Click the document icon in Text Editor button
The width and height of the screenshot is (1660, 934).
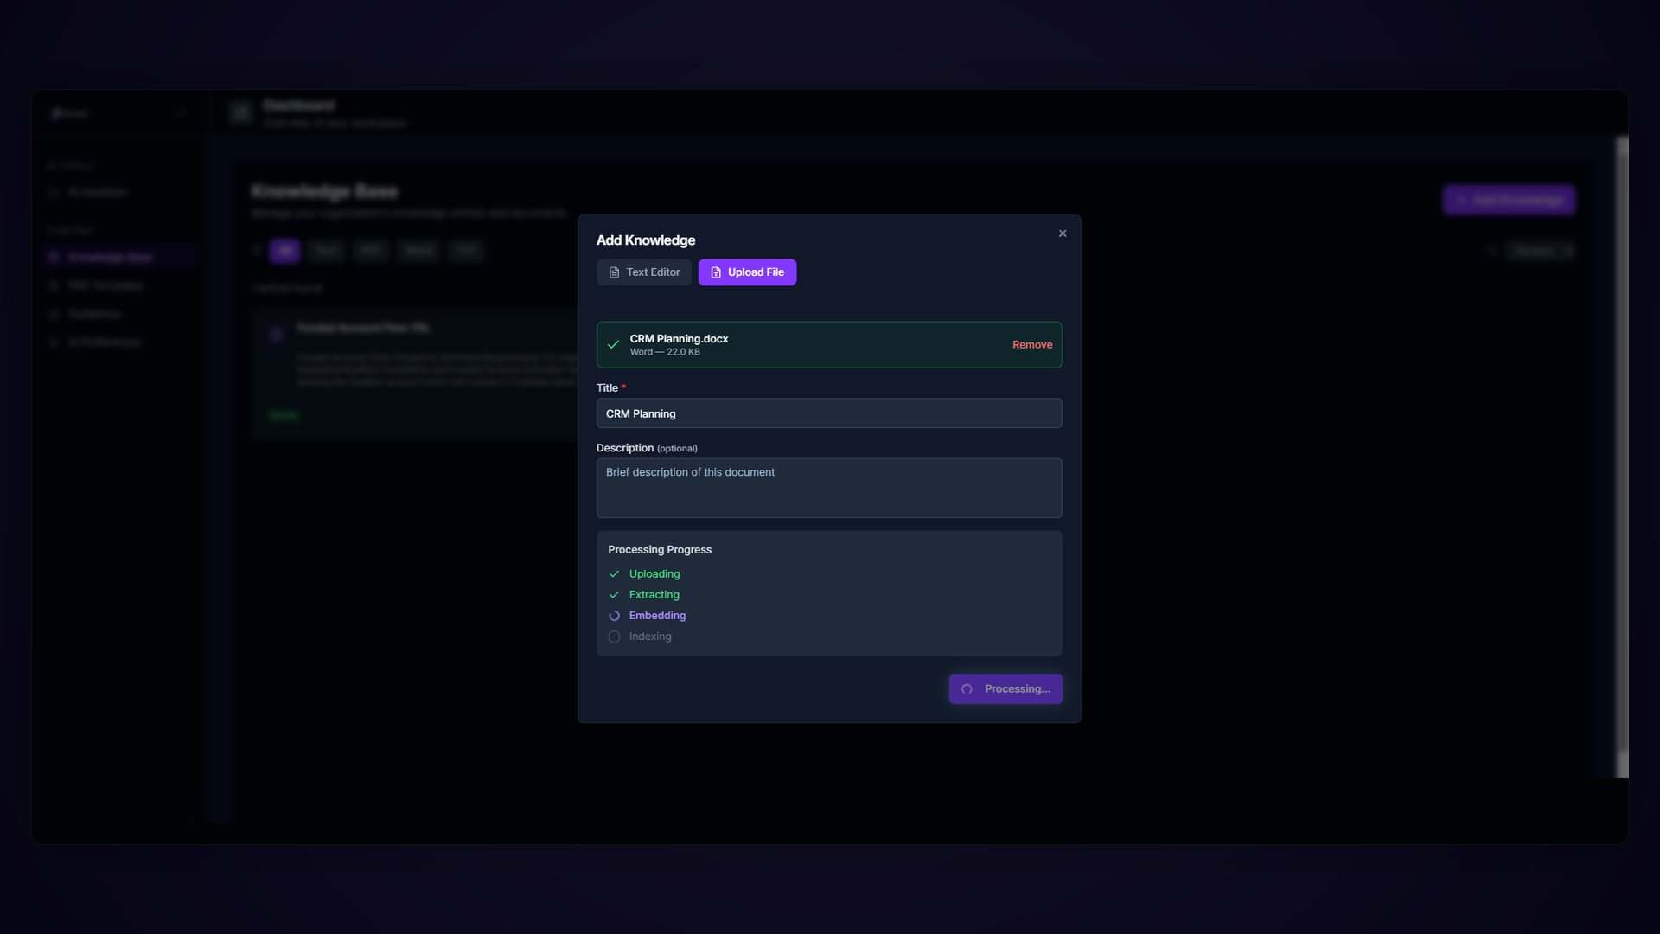pyautogui.click(x=615, y=272)
